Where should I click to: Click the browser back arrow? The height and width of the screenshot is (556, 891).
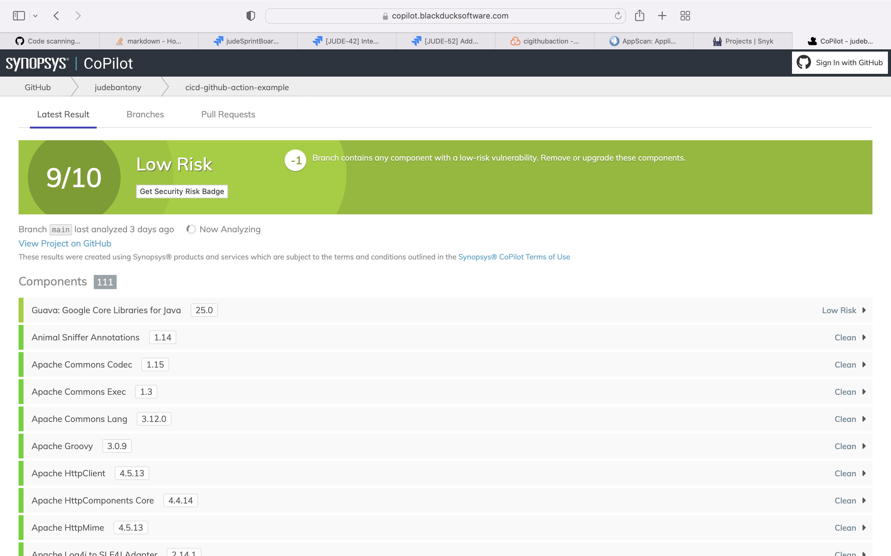(56, 16)
